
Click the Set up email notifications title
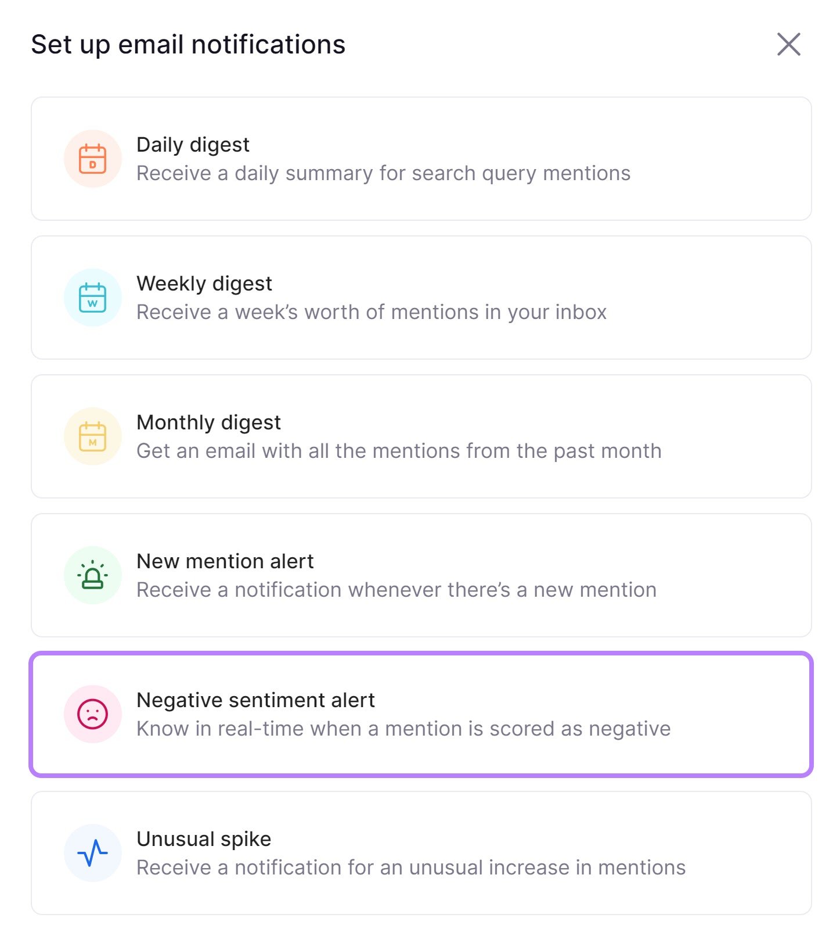[188, 44]
